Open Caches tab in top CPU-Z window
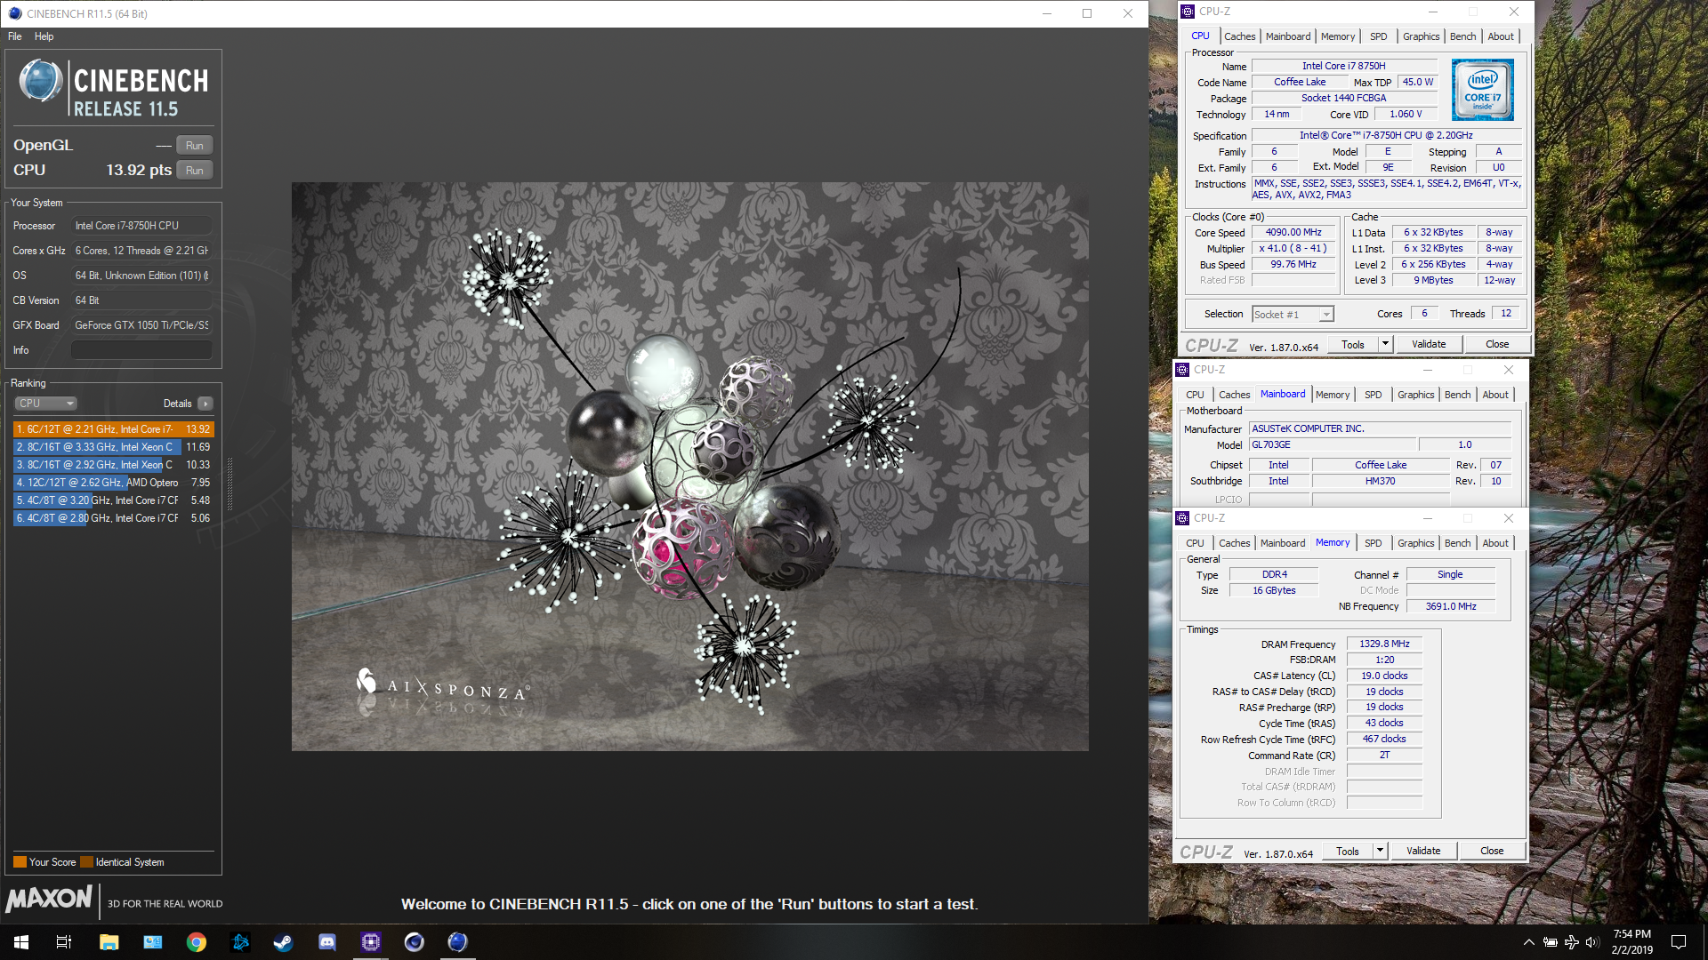This screenshot has height=960, width=1708. [1239, 36]
